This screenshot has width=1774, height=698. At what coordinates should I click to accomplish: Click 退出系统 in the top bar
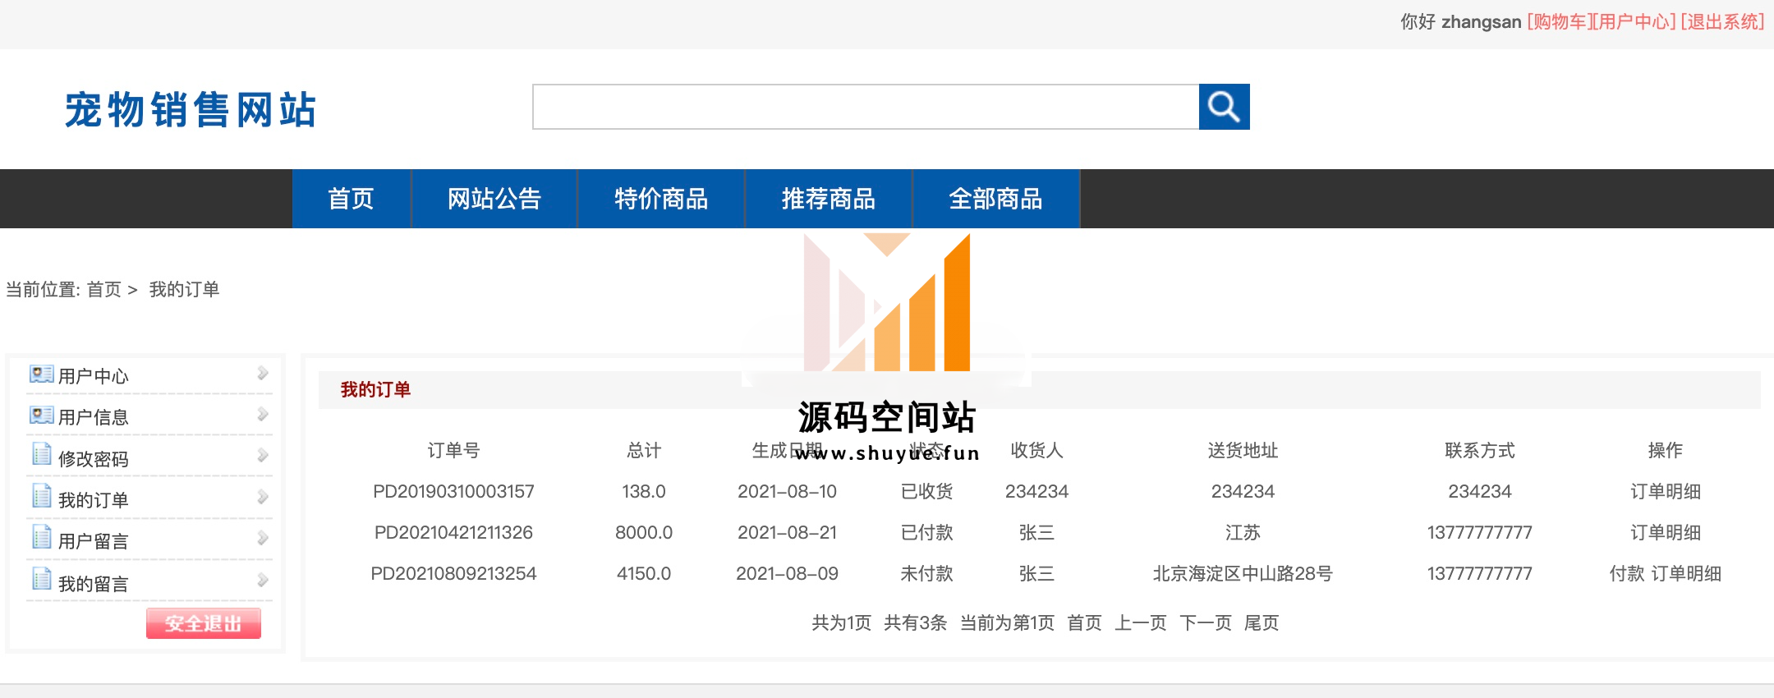1722,22
